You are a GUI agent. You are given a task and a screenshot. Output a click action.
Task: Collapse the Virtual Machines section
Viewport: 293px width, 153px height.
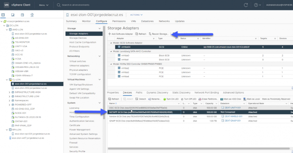click(x=99, y=80)
